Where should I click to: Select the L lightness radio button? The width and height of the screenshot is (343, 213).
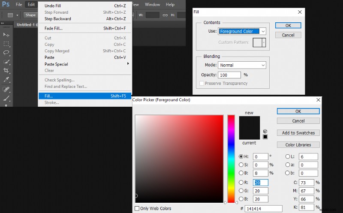pos(287,156)
